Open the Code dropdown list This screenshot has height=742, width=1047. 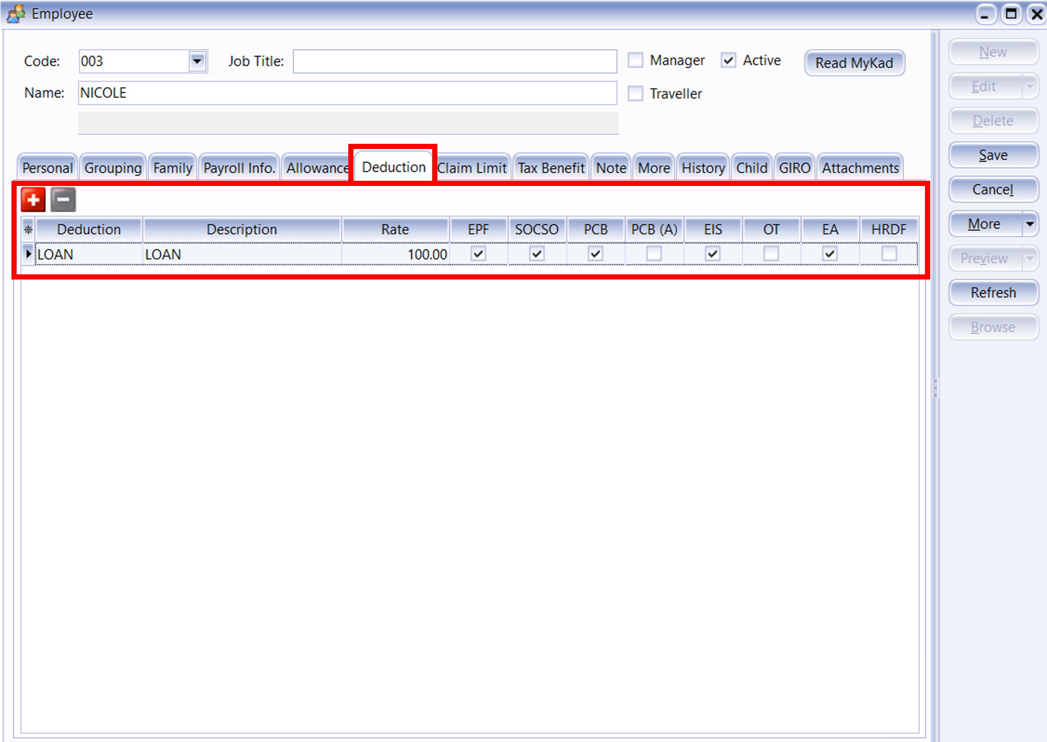pos(197,61)
